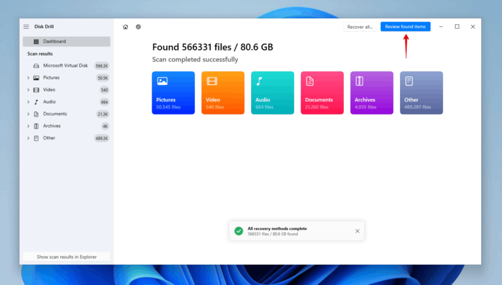Select the Archives label in sidebar
The width and height of the screenshot is (502, 285).
[x=52, y=126]
